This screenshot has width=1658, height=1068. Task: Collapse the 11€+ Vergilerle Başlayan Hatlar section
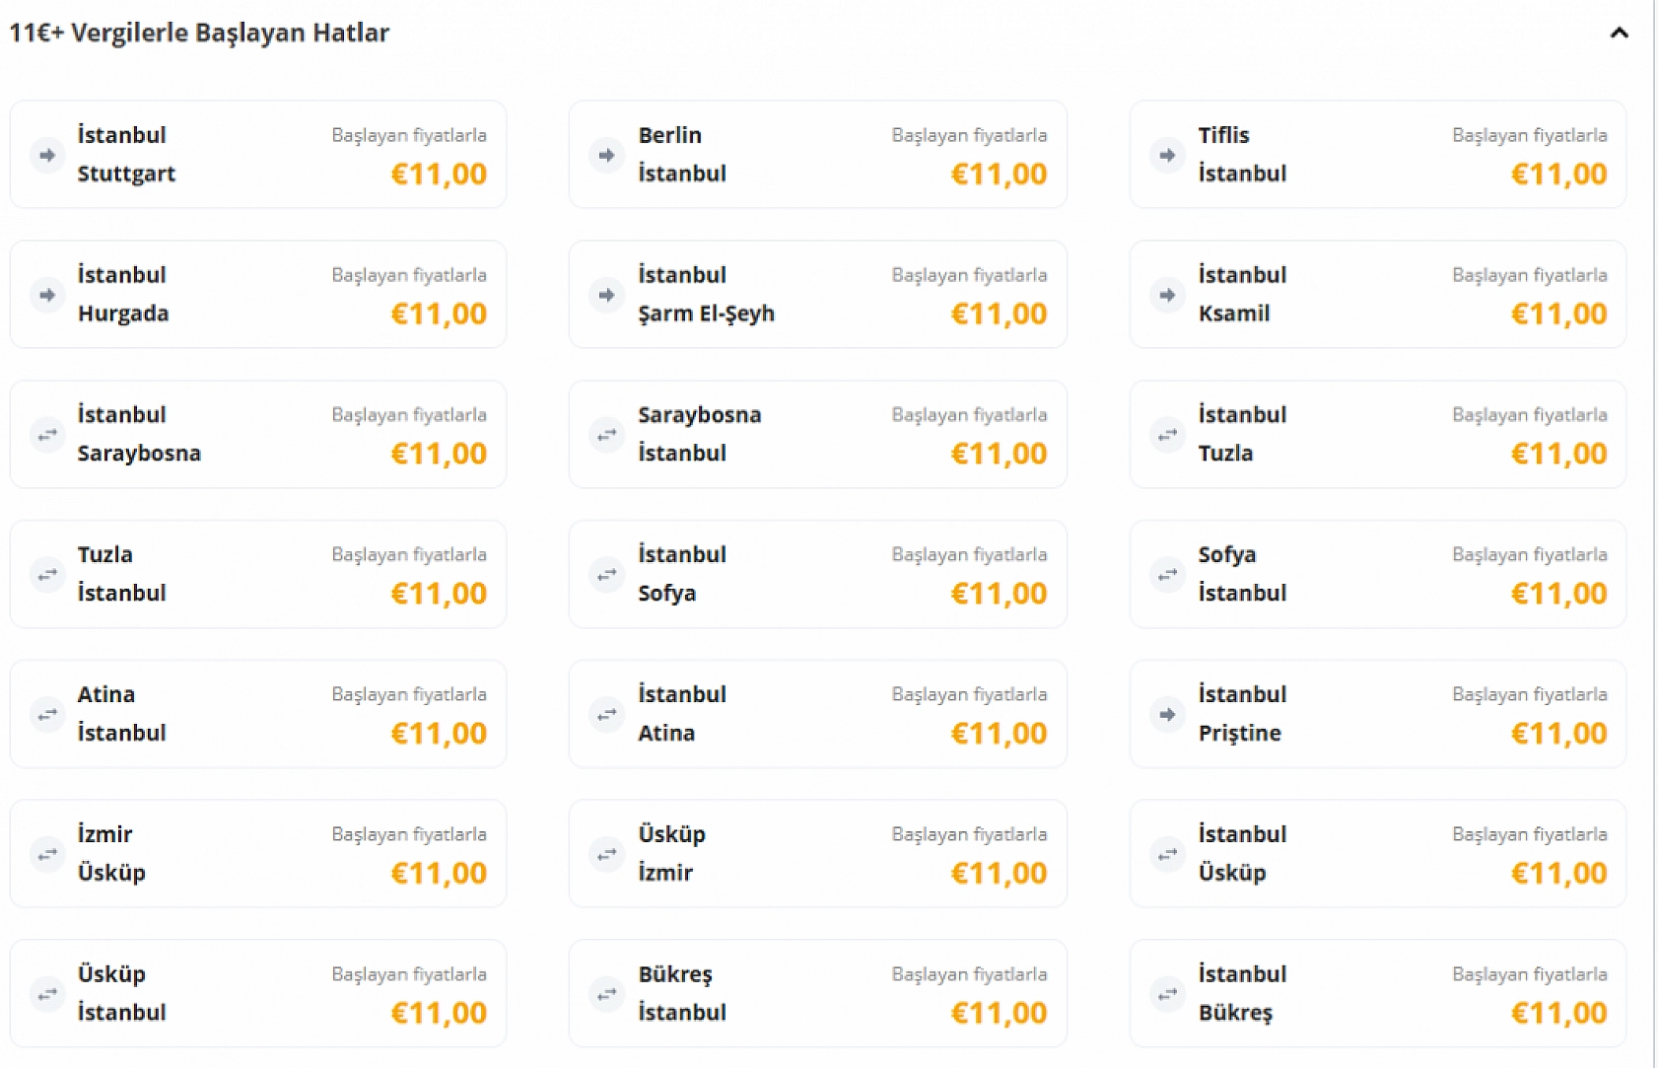tap(1619, 34)
